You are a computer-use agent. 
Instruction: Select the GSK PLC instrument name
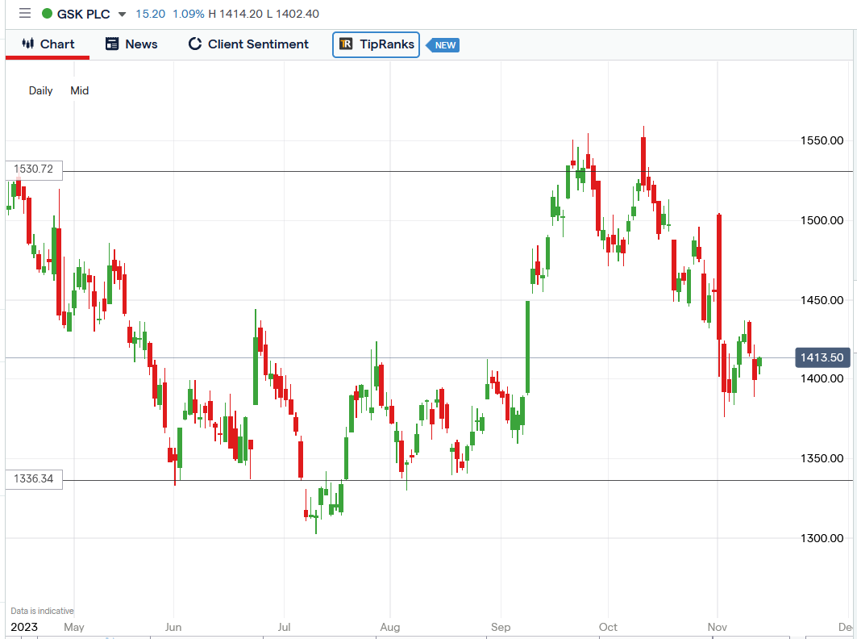83,15
